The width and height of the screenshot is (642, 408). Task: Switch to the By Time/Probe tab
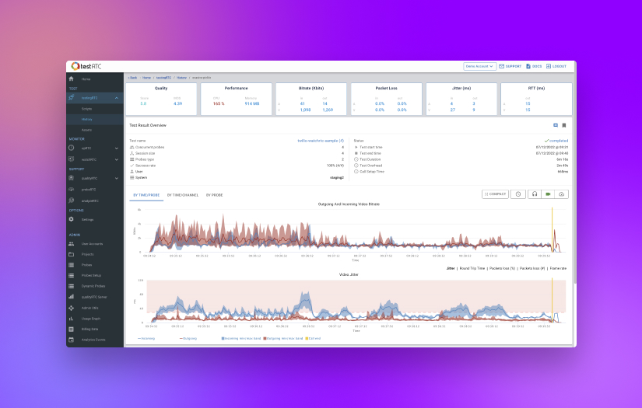point(146,195)
